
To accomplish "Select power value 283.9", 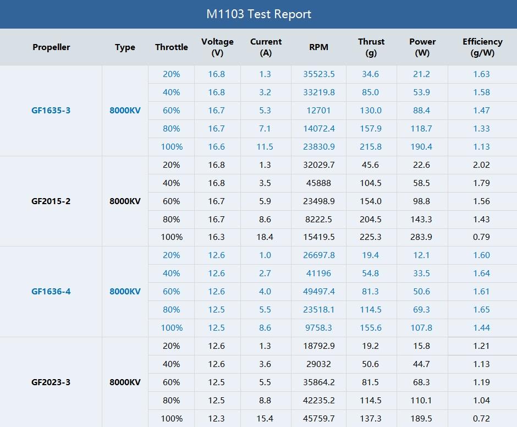I will [x=421, y=237].
